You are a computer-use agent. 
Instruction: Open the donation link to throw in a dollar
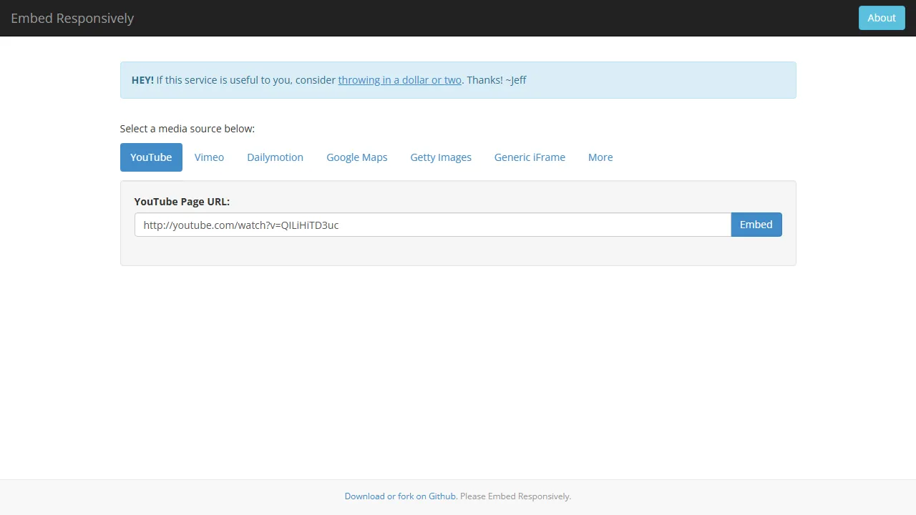pyautogui.click(x=399, y=79)
